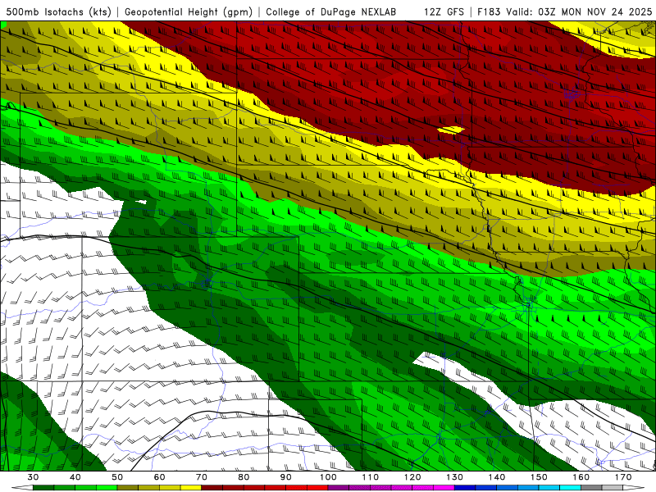656x492 pixels.
Task: Click the 90 label on the color scale
Action: 286,477
